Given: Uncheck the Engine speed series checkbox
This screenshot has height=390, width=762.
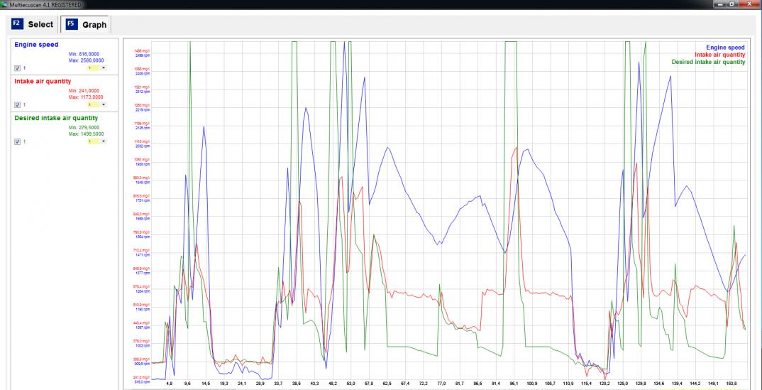Looking at the screenshot, I should 18,68.
